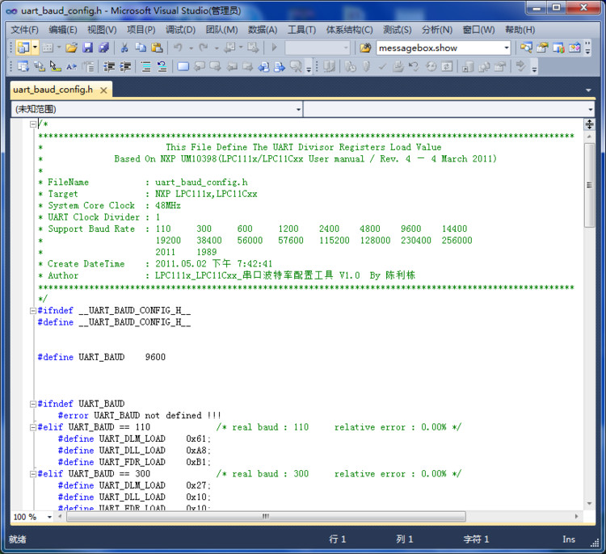Click the Cut scissors icon
Viewport: 606px width, 554px height.
[x=125, y=48]
